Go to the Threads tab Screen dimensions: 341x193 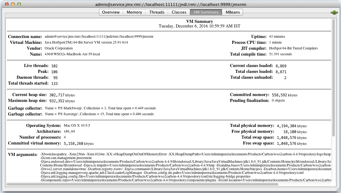click(157, 12)
